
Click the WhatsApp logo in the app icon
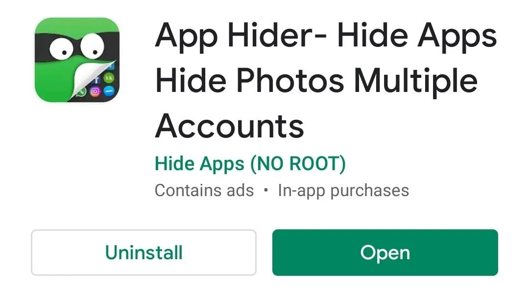pos(82,92)
